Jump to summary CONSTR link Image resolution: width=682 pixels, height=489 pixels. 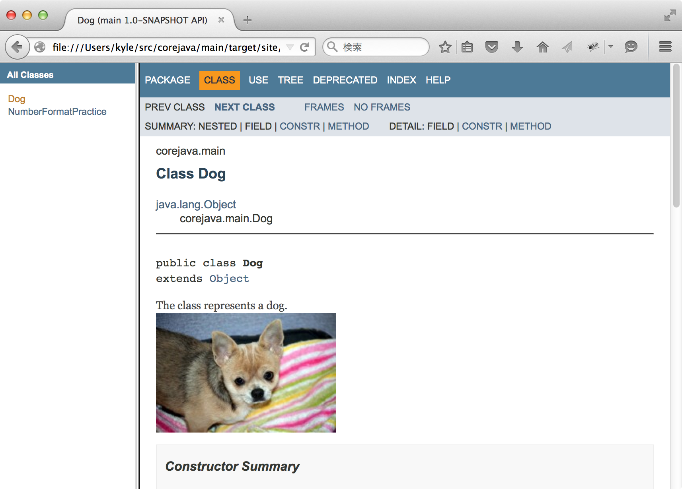click(300, 126)
